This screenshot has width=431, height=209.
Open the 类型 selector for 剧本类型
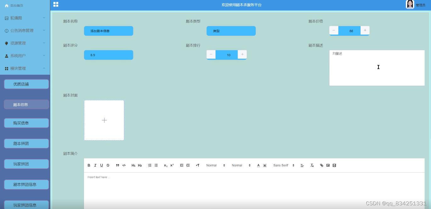click(x=231, y=31)
